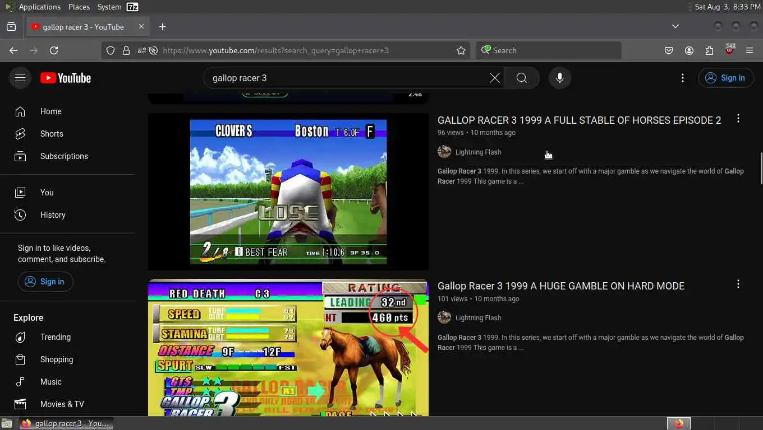Open Lightning Flash channel for Hard Mode video
This screenshot has height=430, width=763.
tap(478, 318)
